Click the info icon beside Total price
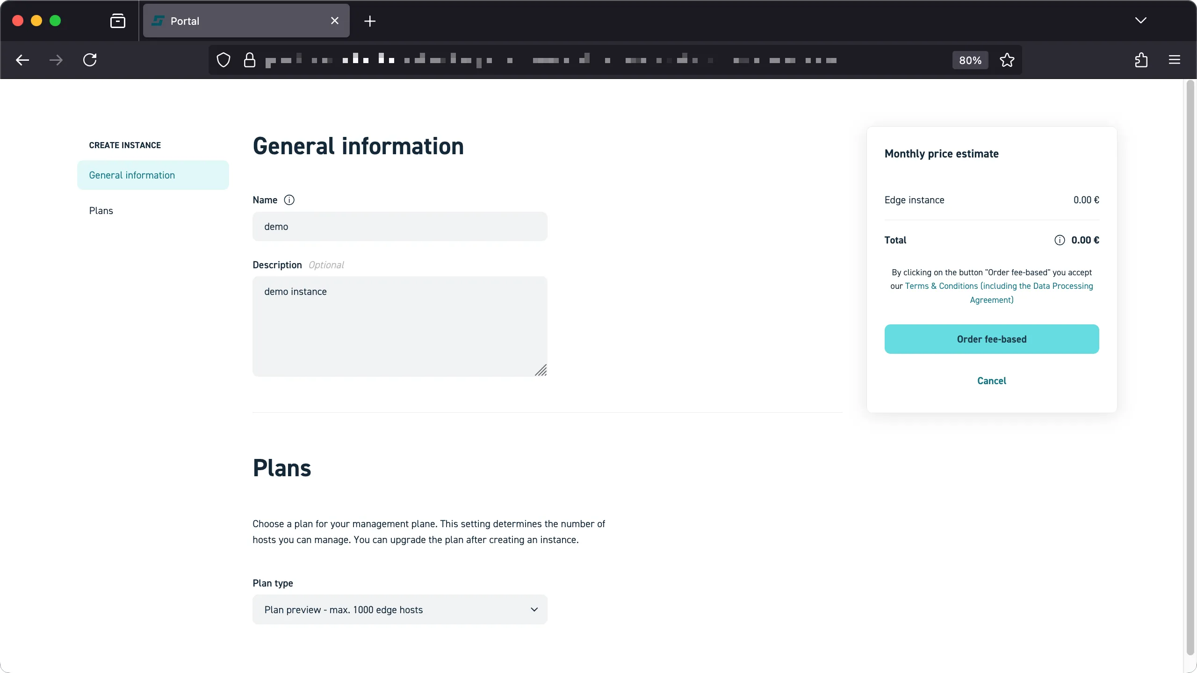This screenshot has height=673, width=1197. (x=1059, y=240)
